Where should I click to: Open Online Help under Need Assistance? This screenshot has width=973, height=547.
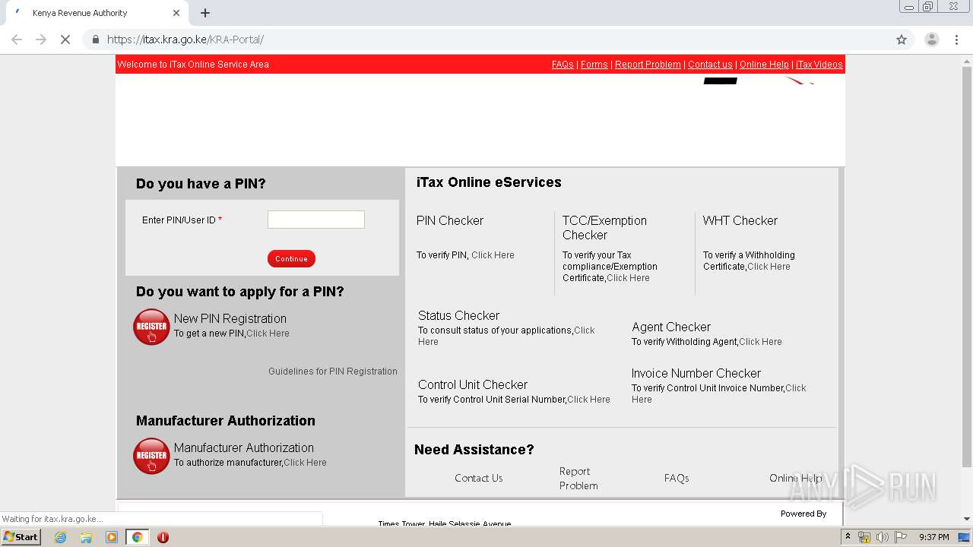[x=796, y=478]
